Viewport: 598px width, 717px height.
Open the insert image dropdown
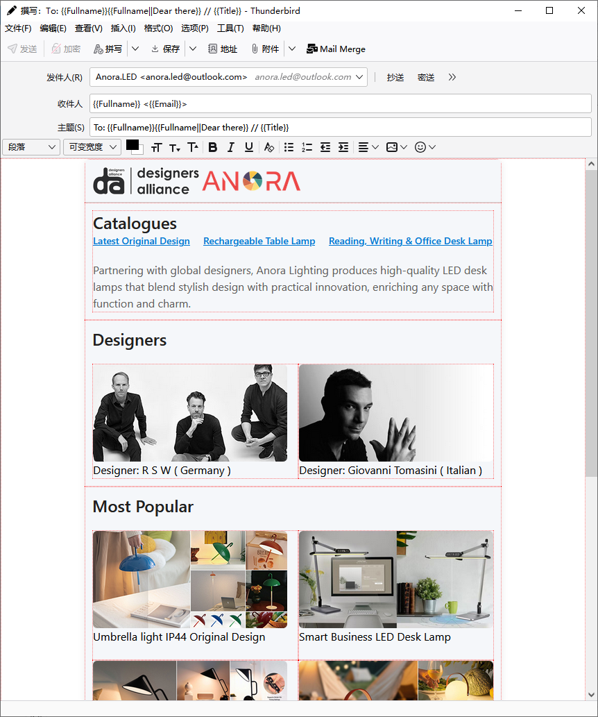tap(396, 147)
